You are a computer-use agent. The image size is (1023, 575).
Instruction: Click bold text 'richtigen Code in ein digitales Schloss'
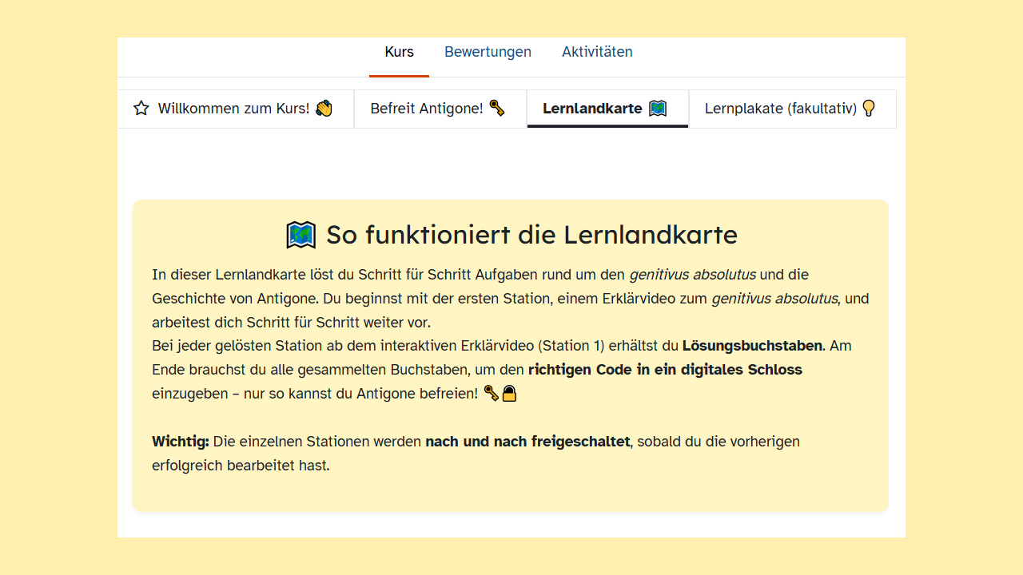[x=665, y=370]
